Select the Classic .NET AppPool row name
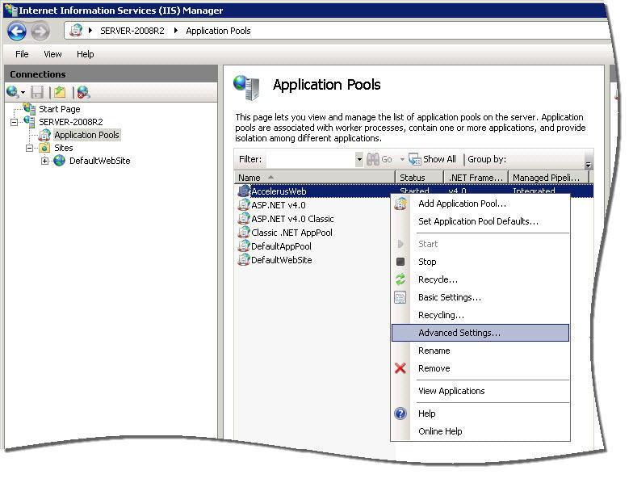Screen dimensions: 633x487 click(x=291, y=233)
